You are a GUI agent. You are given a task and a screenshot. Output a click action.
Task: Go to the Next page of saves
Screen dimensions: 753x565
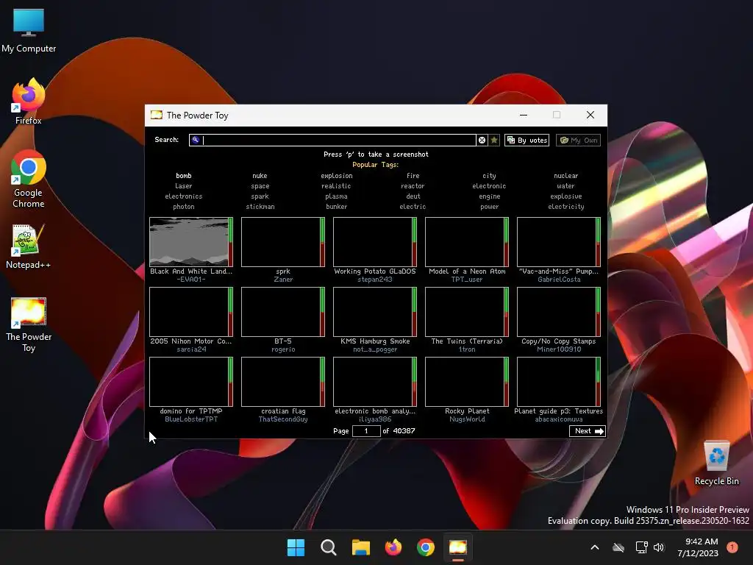pyautogui.click(x=588, y=431)
